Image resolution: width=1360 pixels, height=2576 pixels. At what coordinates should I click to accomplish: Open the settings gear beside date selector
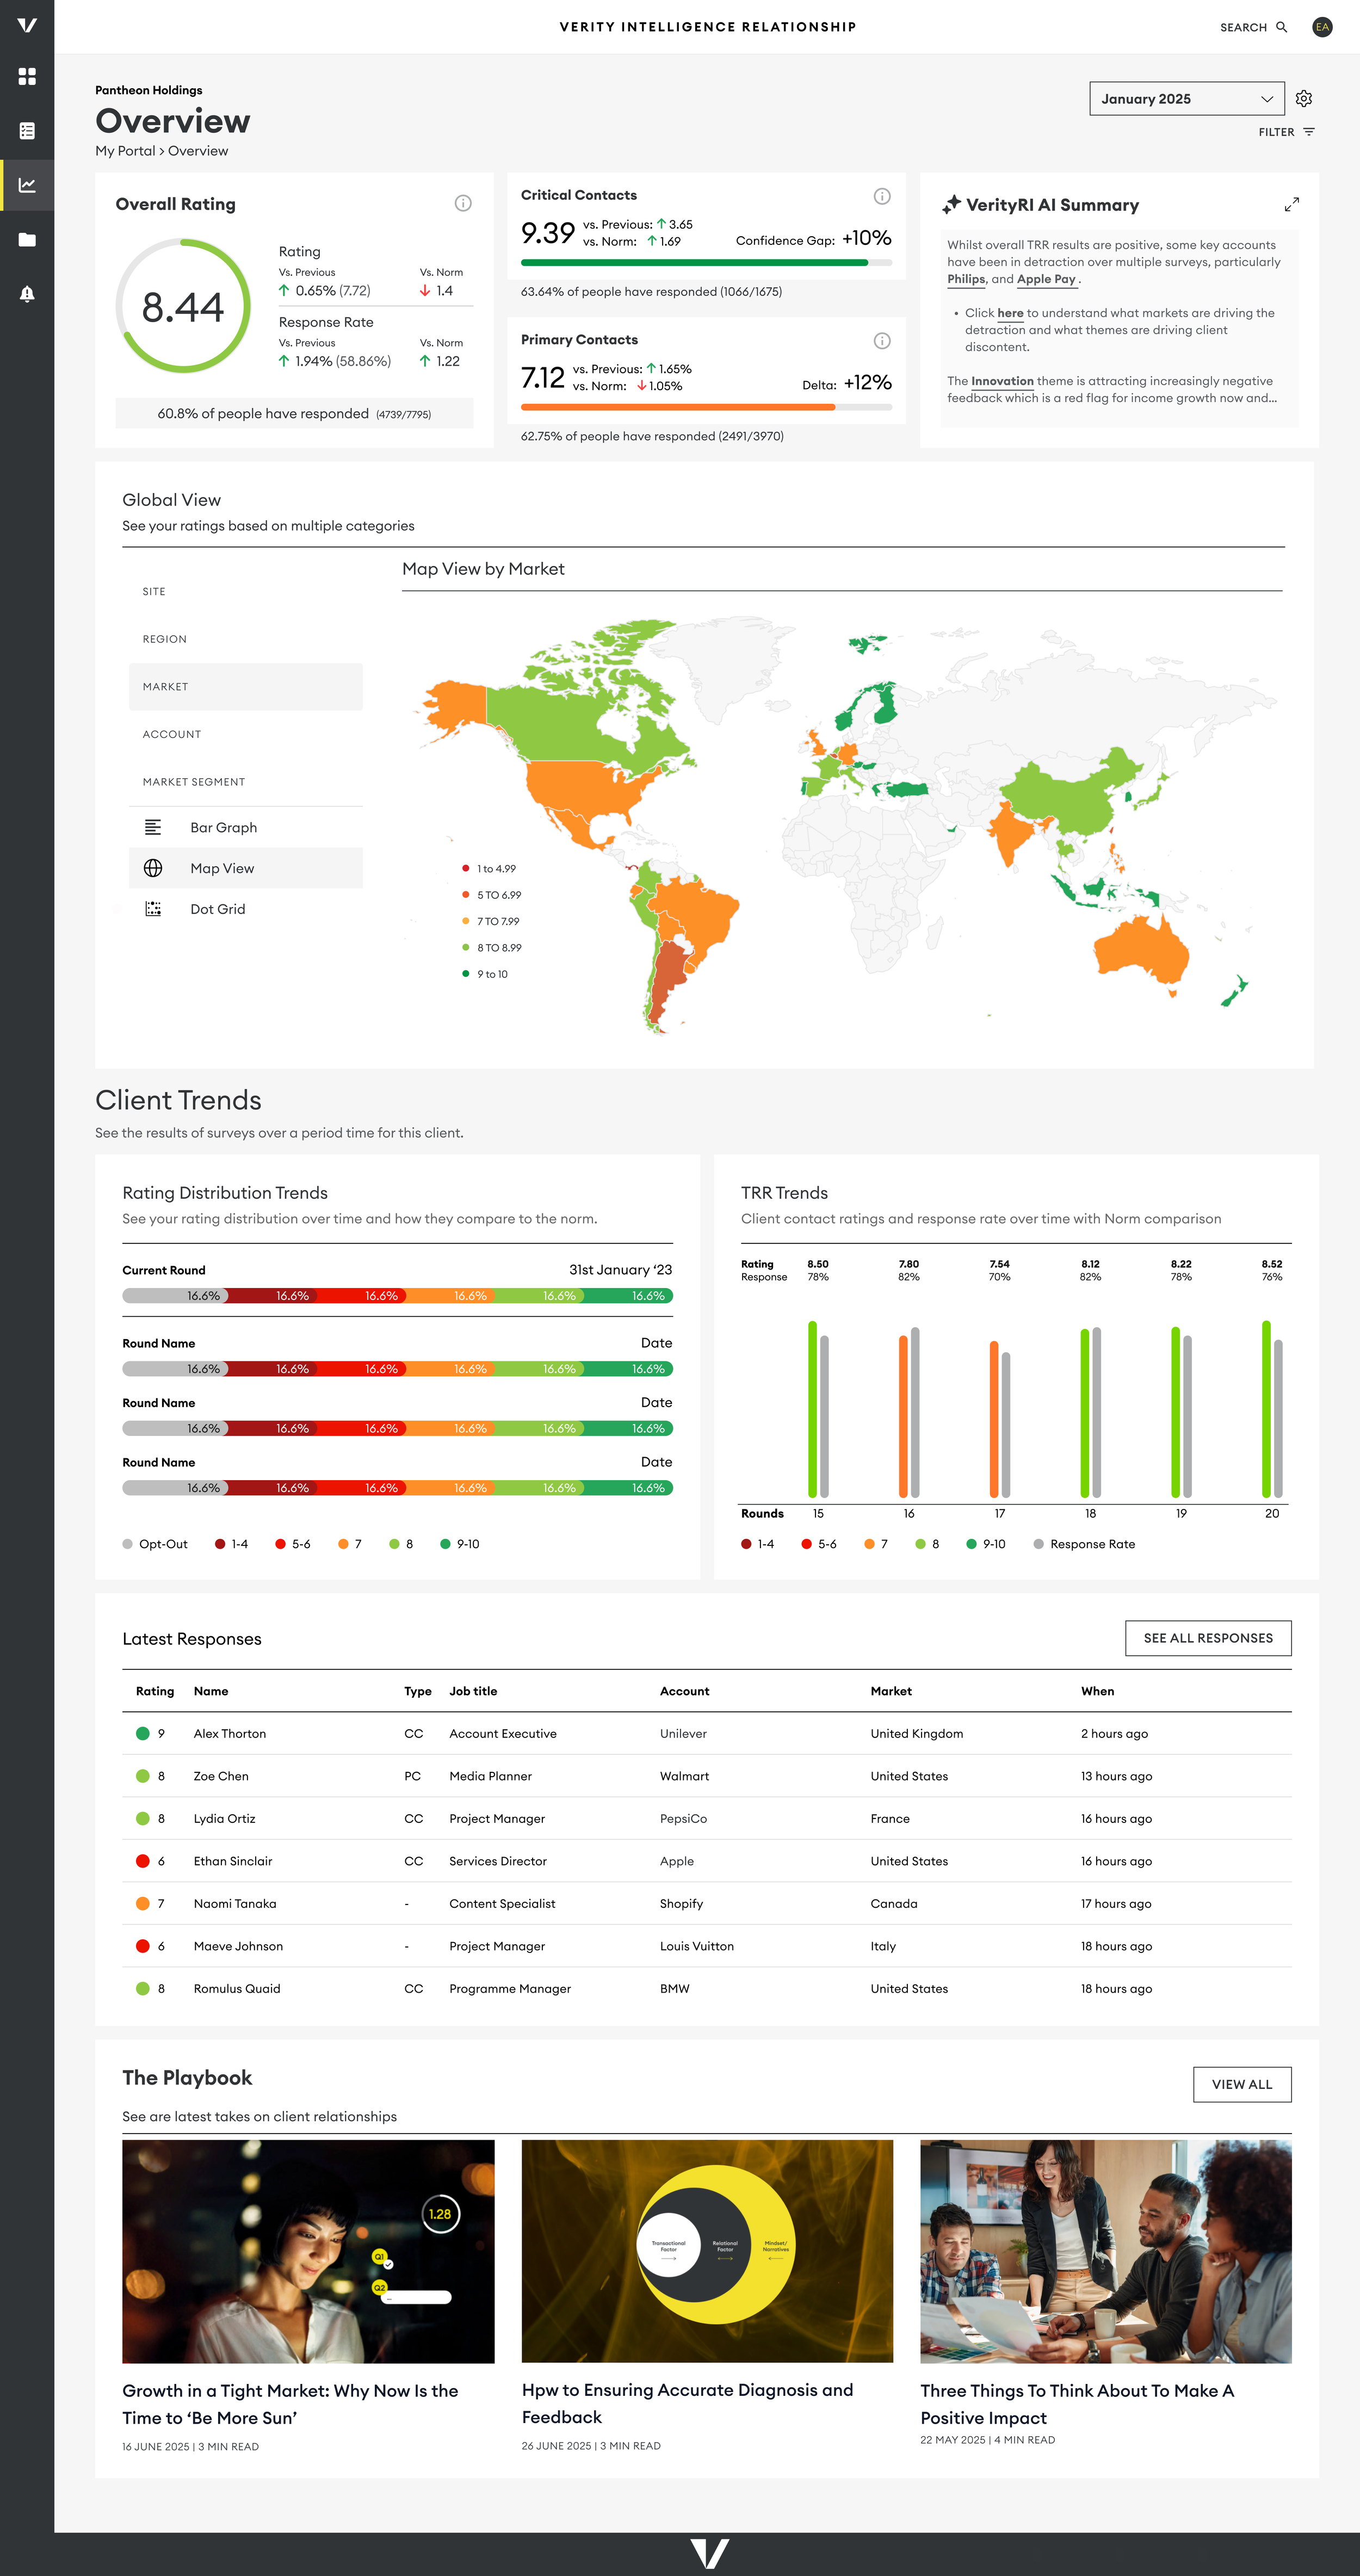[1303, 99]
